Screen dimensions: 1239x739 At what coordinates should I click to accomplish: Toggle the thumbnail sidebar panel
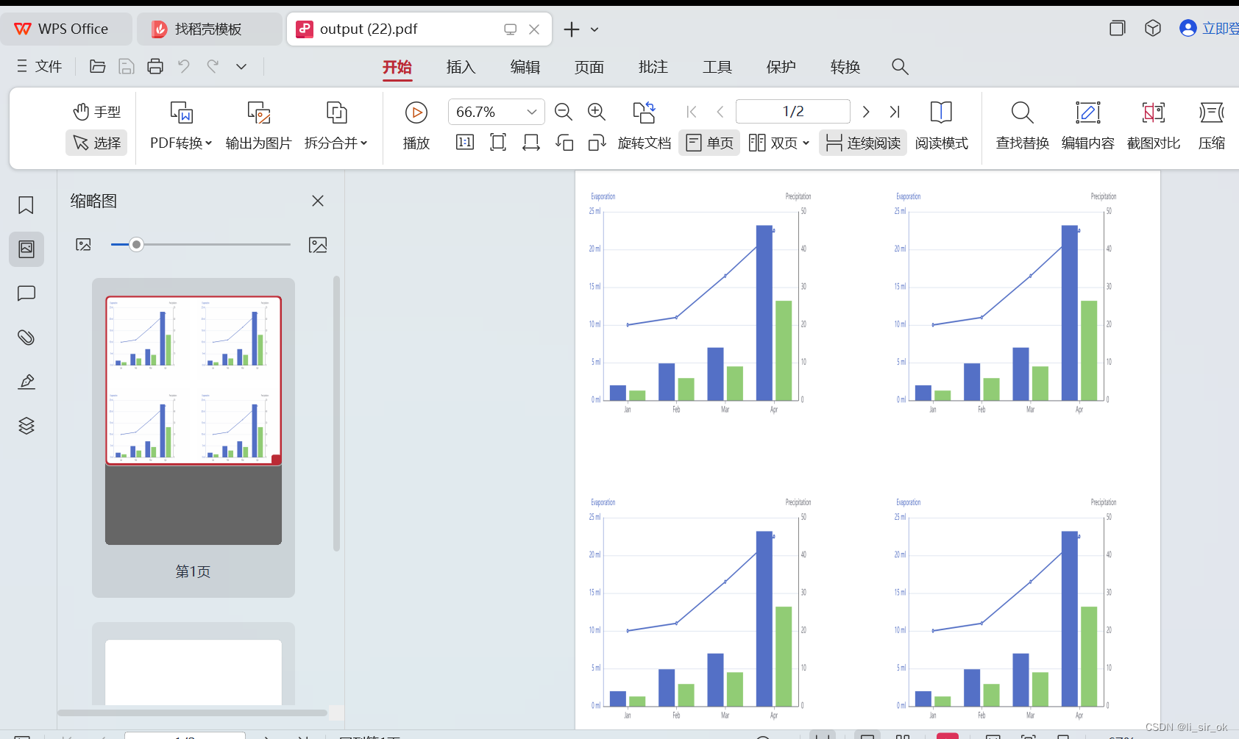[26, 249]
